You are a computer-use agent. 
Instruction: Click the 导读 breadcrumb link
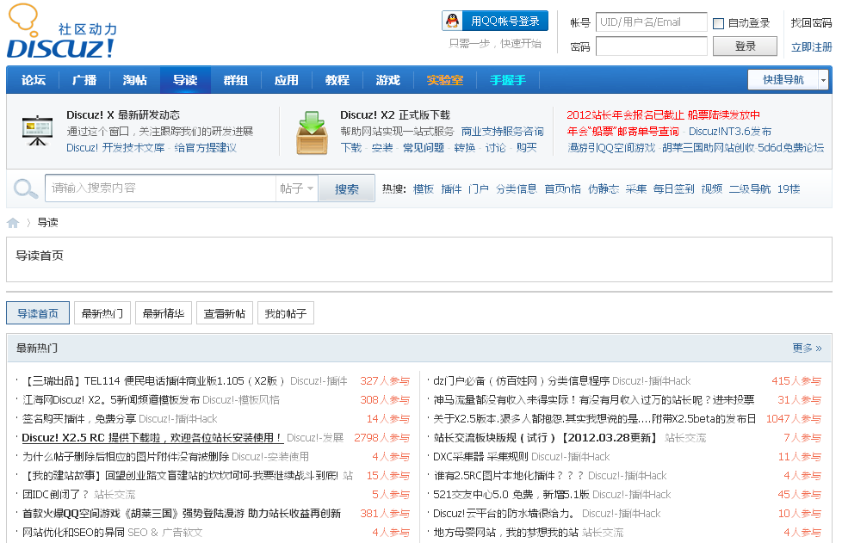pyautogui.click(x=48, y=223)
